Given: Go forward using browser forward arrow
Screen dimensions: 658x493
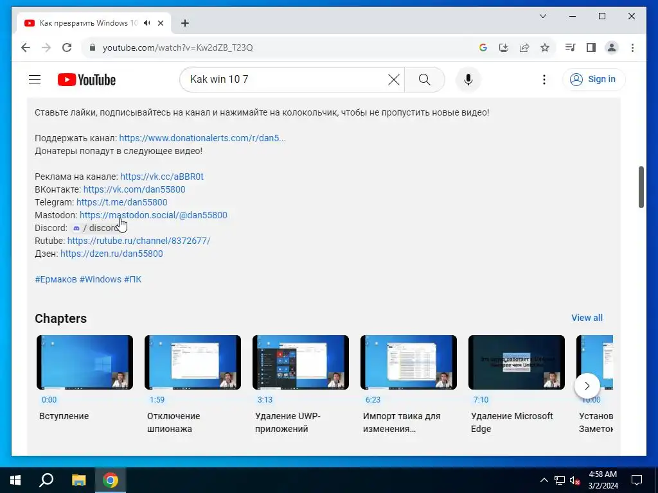Looking at the screenshot, I should [x=46, y=48].
